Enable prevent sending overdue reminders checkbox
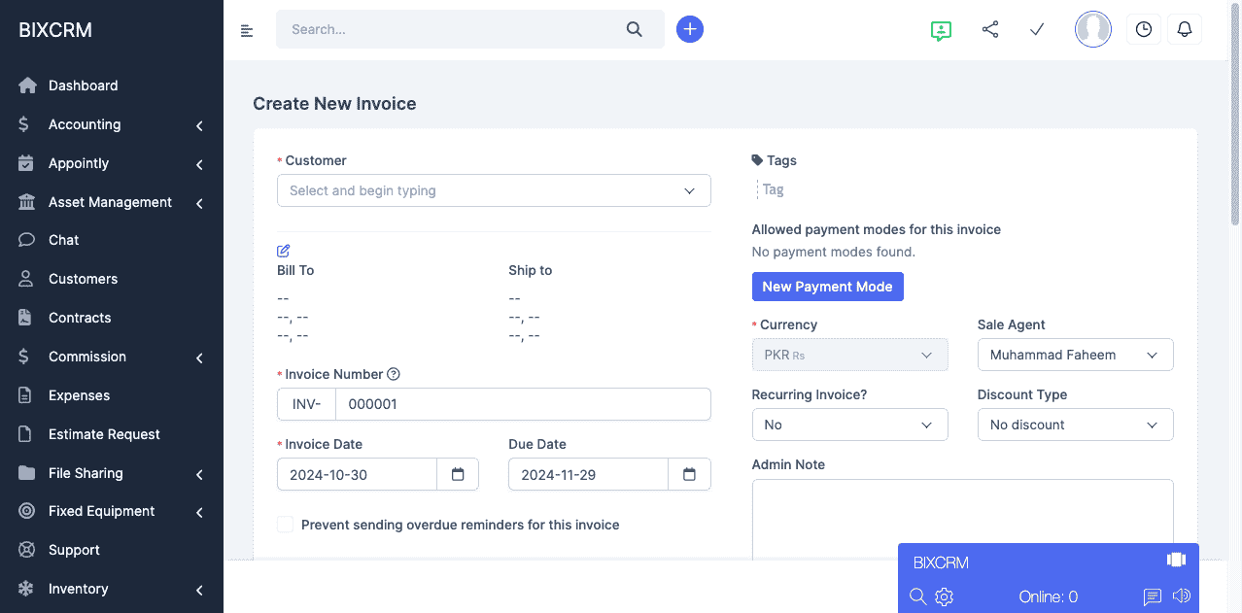Screen dimensions: 1242x613 pyautogui.click(x=286, y=525)
